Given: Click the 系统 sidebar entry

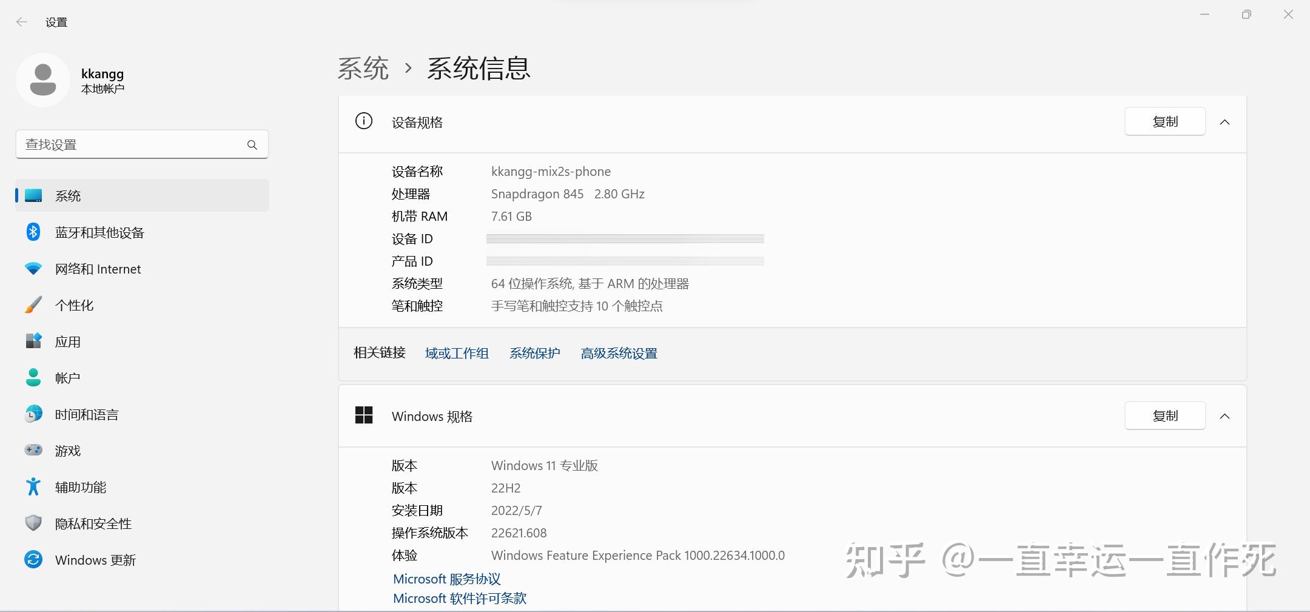Looking at the screenshot, I should pos(69,195).
